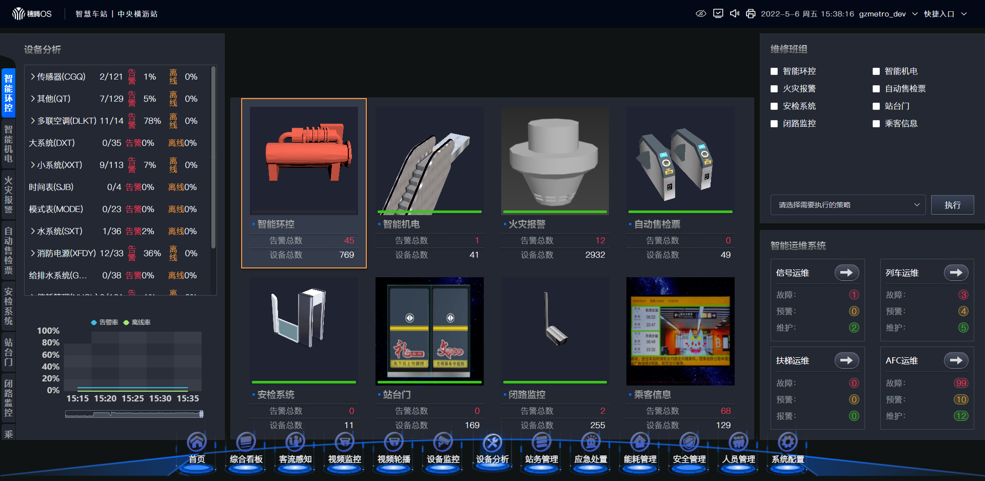This screenshot has width=985, height=481.
Task: Click the 信号运维 arrow button
Action: [x=846, y=273]
